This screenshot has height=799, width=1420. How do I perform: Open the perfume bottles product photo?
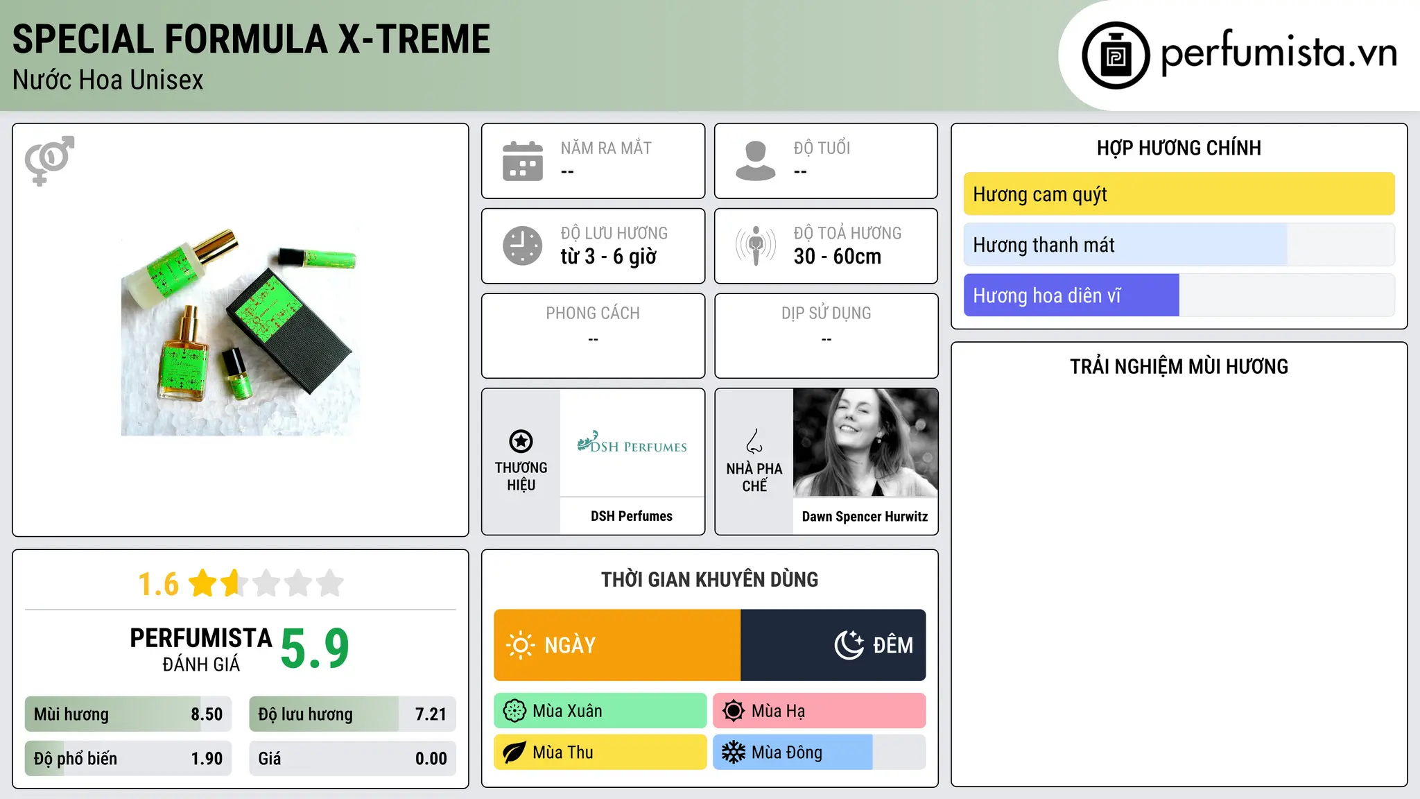click(x=240, y=331)
